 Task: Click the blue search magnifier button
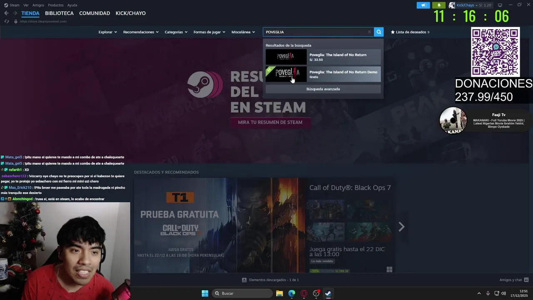tap(379, 32)
